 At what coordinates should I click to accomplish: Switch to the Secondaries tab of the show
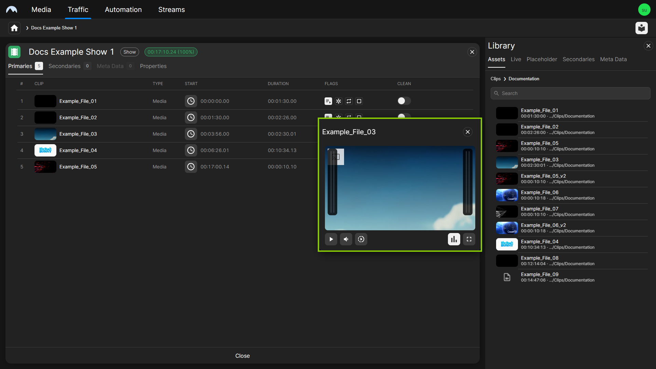(64, 66)
